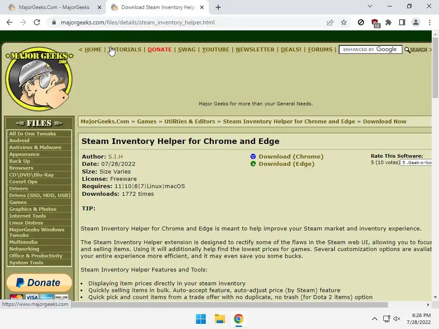
Task: Open the share page icon in address bar
Action: [330, 22]
